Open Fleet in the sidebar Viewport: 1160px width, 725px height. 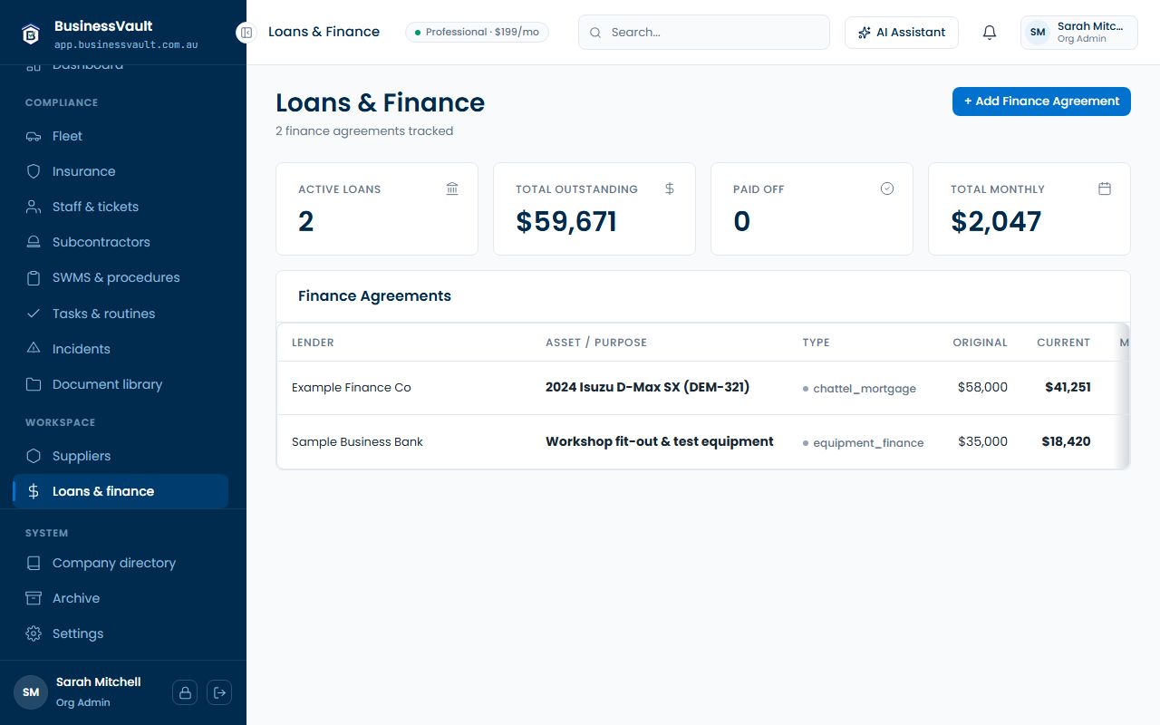(x=120, y=136)
